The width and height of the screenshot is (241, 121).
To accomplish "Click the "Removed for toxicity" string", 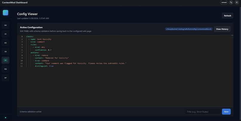I will coord(57,58).
